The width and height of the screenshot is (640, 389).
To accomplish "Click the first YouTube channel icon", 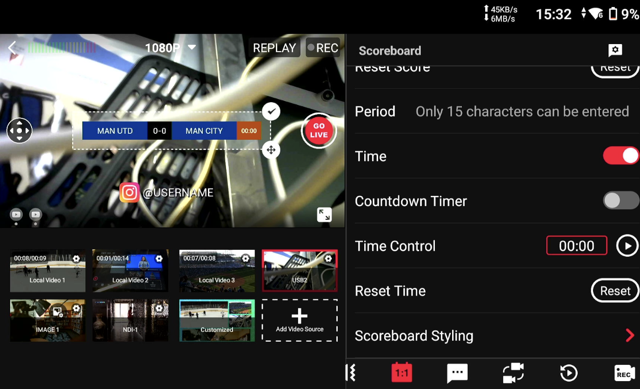I will point(16,214).
